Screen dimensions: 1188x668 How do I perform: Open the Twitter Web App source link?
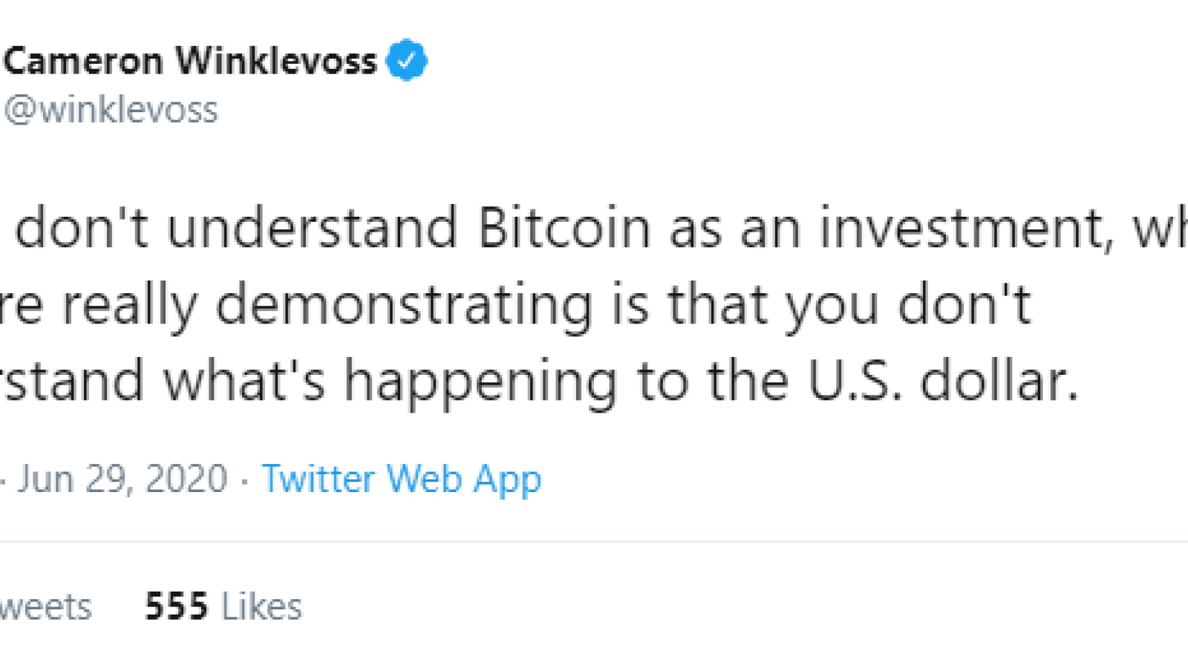402,479
